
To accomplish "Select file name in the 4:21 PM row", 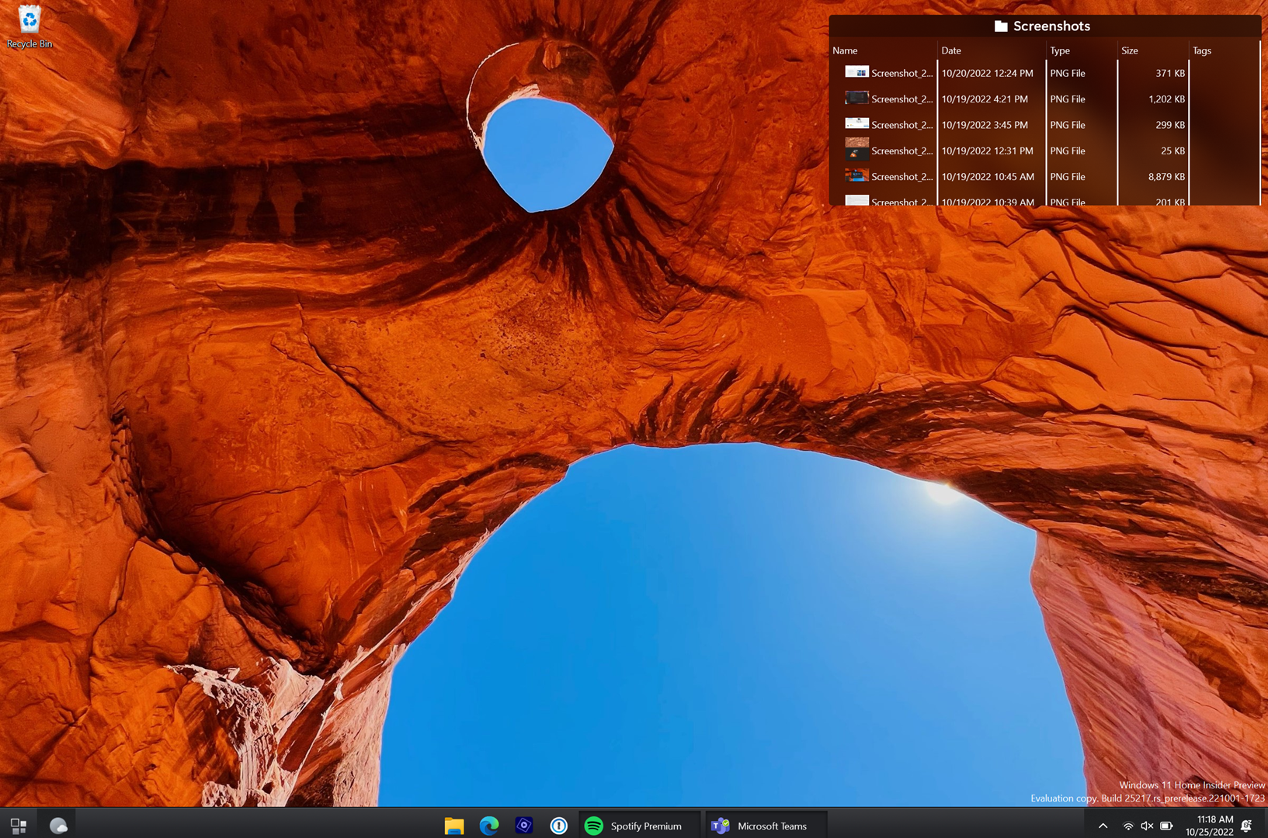I will click(901, 99).
